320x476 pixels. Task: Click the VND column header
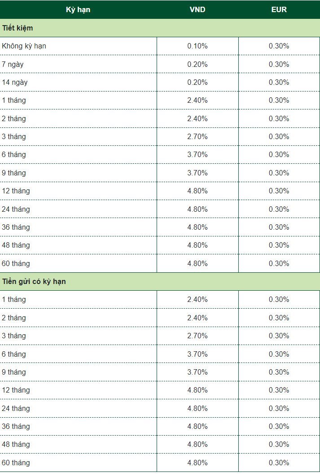[197, 9]
